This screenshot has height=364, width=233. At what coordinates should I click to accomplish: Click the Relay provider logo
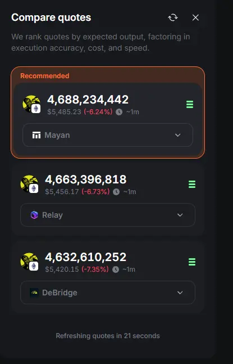click(34, 215)
